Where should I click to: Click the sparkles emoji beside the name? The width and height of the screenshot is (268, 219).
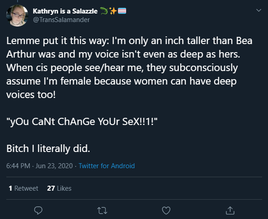point(113,11)
